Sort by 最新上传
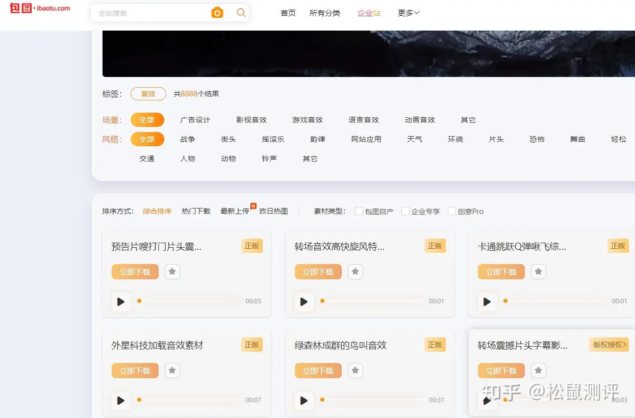Viewport: 635px width, 418px height. 235,211
